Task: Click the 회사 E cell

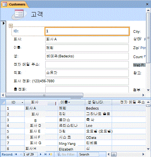Action: coord(41,131)
